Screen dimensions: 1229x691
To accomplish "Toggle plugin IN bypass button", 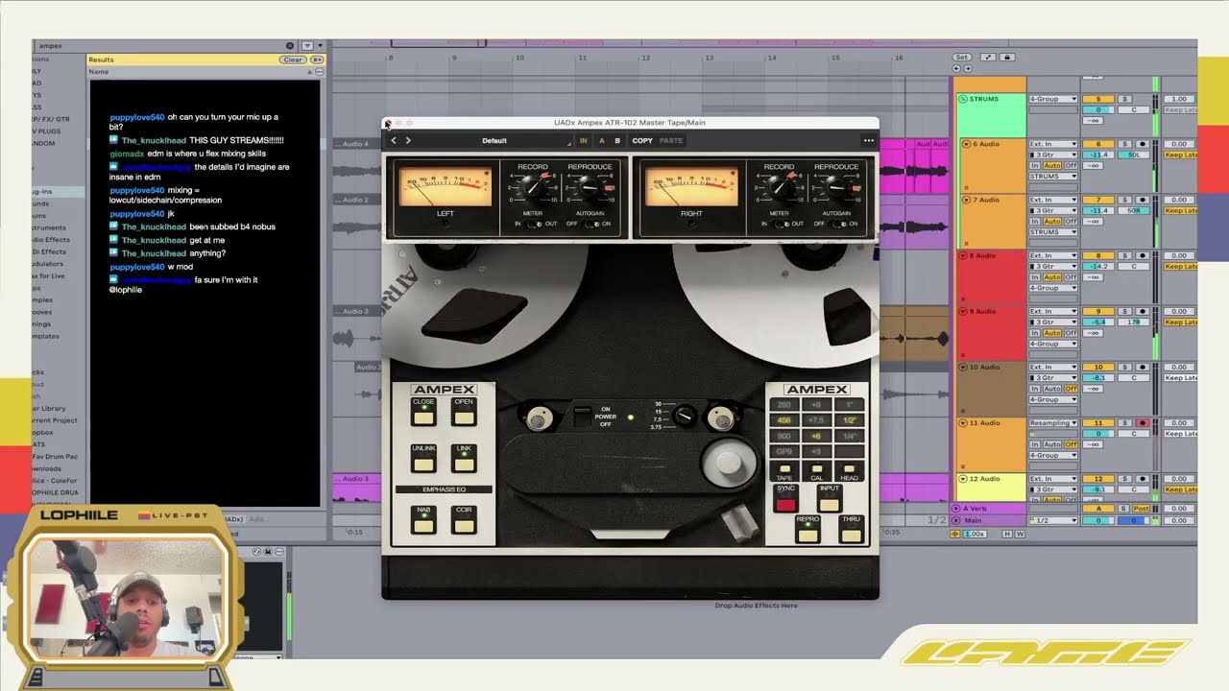I will click(x=583, y=141).
